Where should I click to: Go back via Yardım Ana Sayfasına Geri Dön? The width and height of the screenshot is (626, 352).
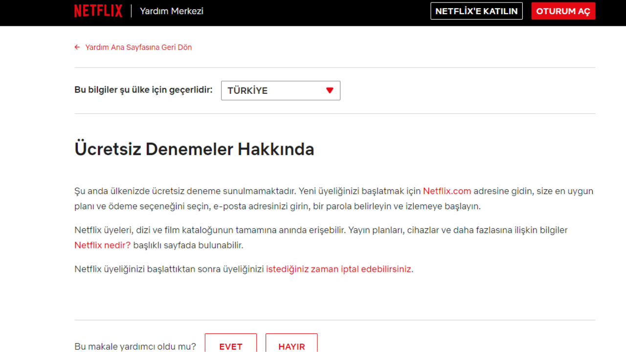[138, 47]
